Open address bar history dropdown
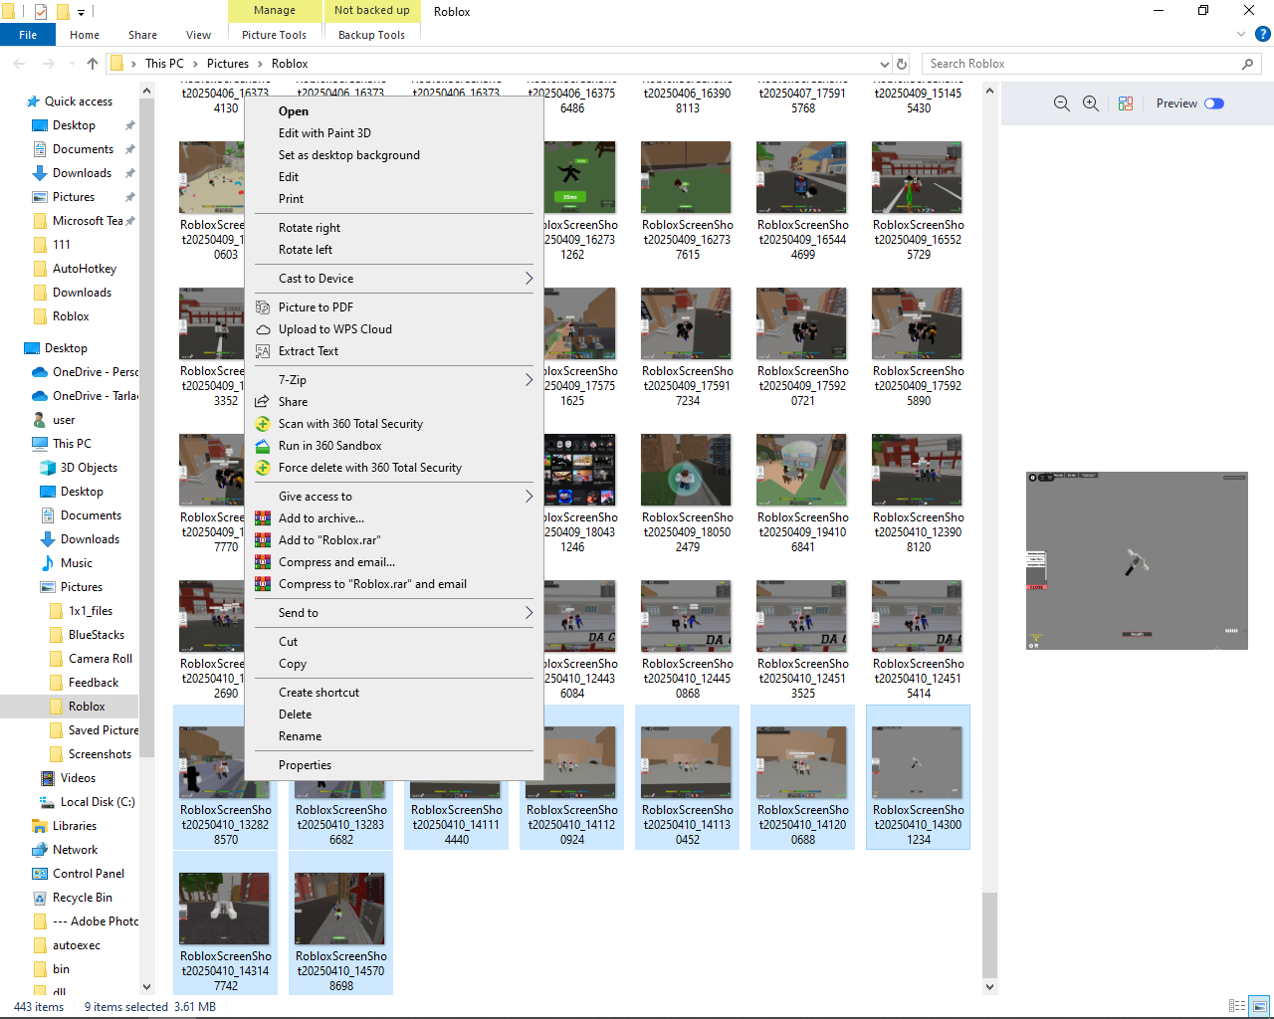Viewport: 1274px width, 1019px height. click(884, 64)
